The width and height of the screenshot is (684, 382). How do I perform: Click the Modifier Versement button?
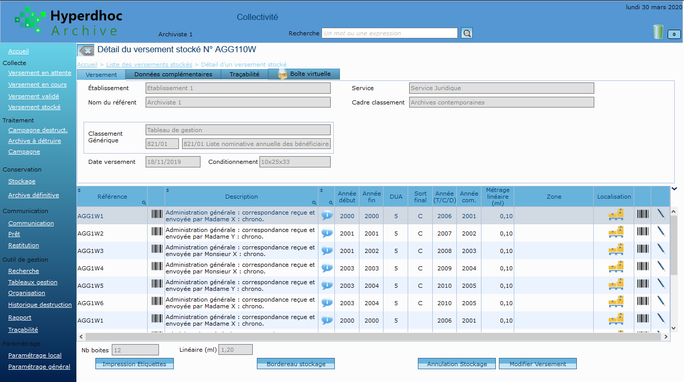[x=538, y=364]
